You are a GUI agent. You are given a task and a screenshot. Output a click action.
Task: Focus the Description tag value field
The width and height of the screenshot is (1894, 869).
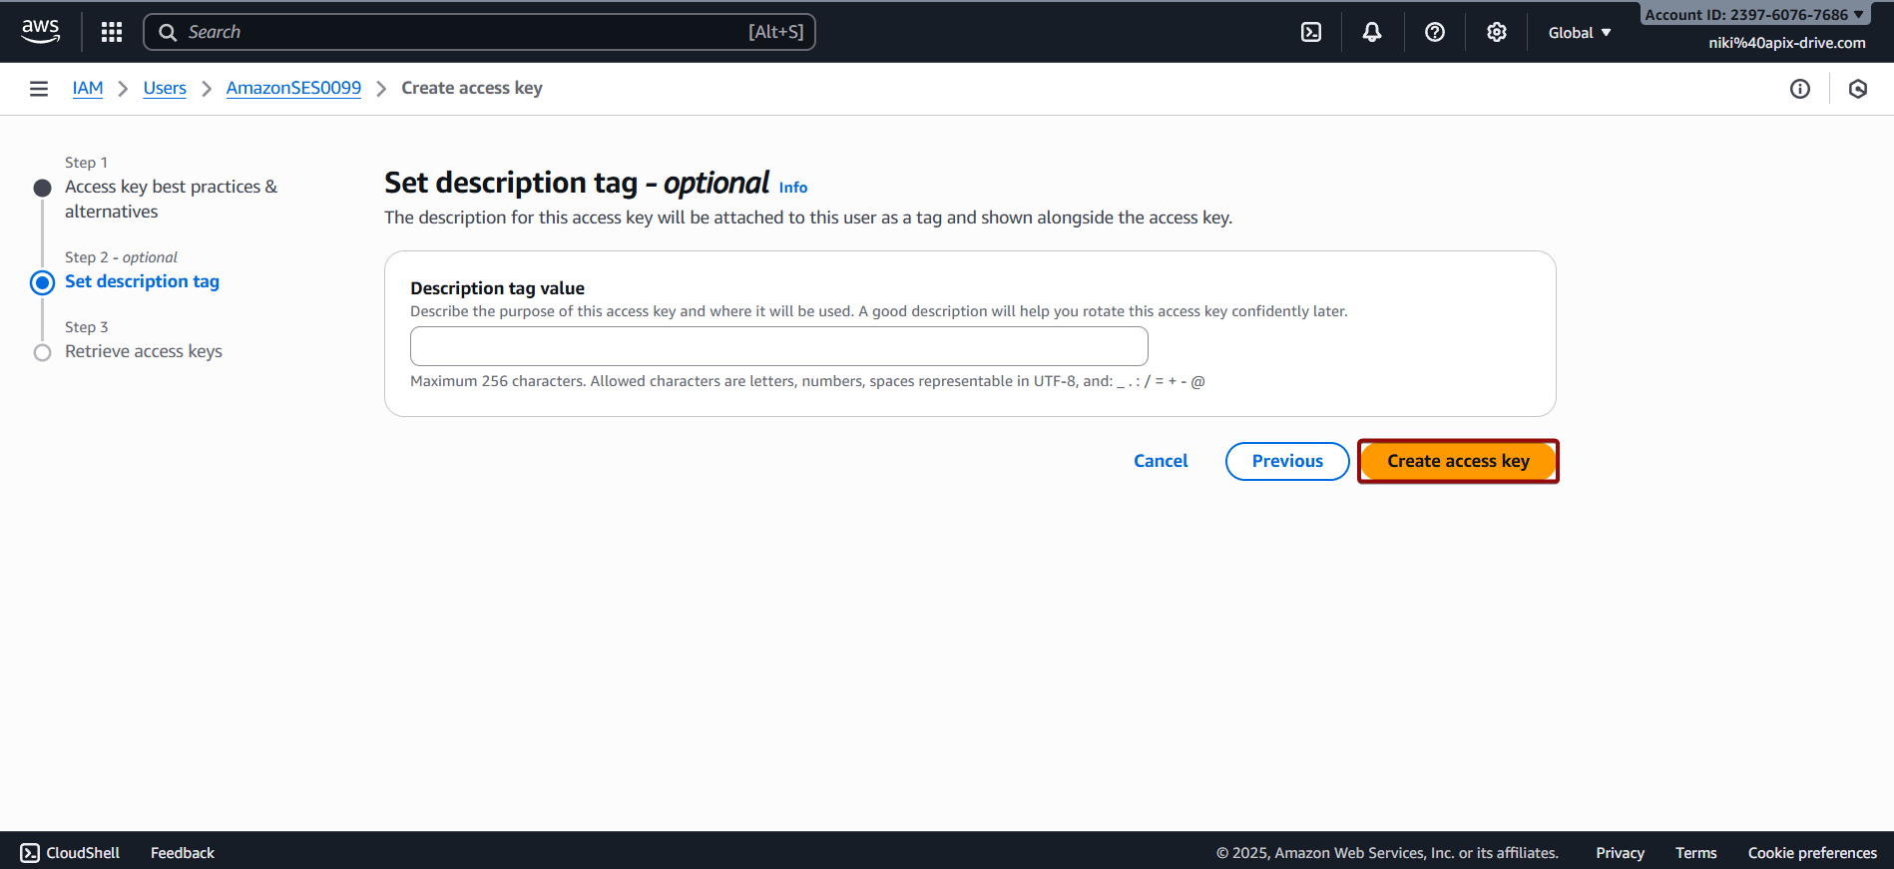pos(778,346)
